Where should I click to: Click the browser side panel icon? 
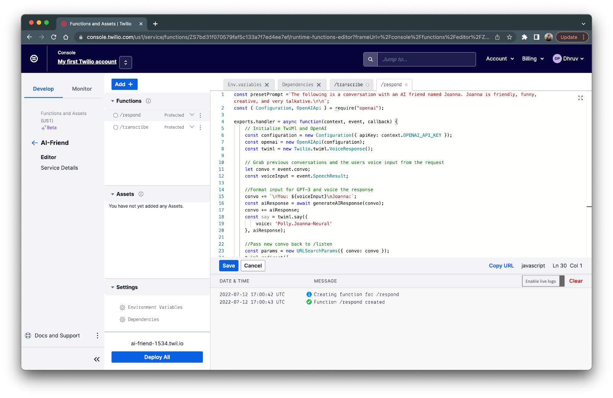(x=536, y=37)
